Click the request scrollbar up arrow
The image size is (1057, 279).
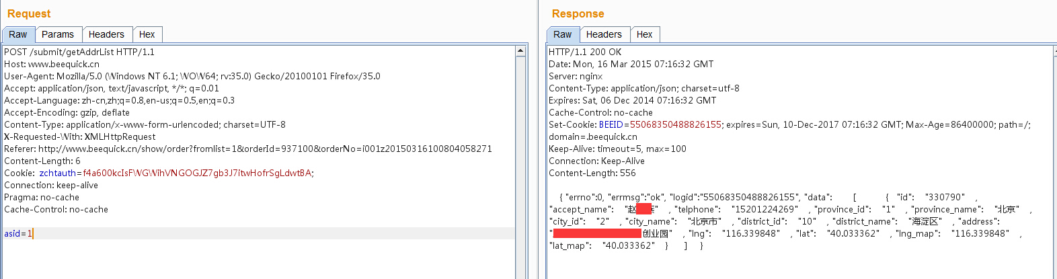520,51
